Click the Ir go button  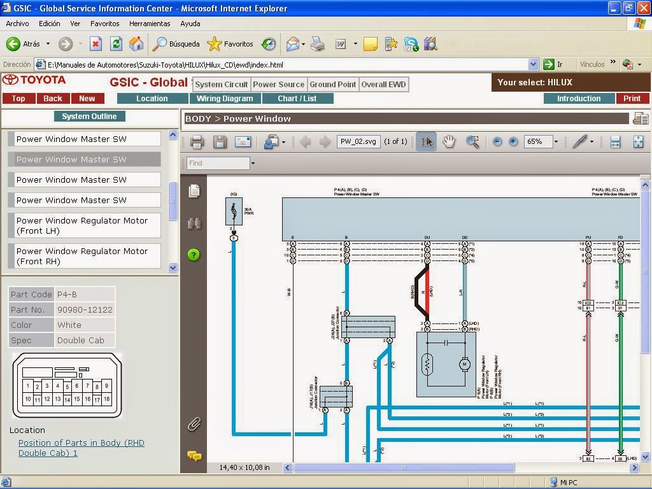pyautogui.click(x=553, y=64)
